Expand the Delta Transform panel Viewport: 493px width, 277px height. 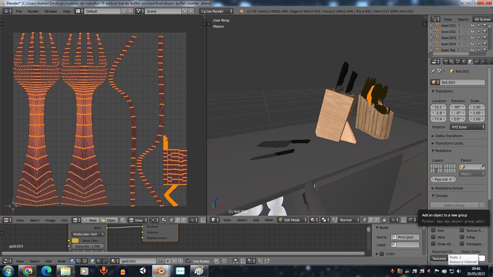(x=449, y=136)
